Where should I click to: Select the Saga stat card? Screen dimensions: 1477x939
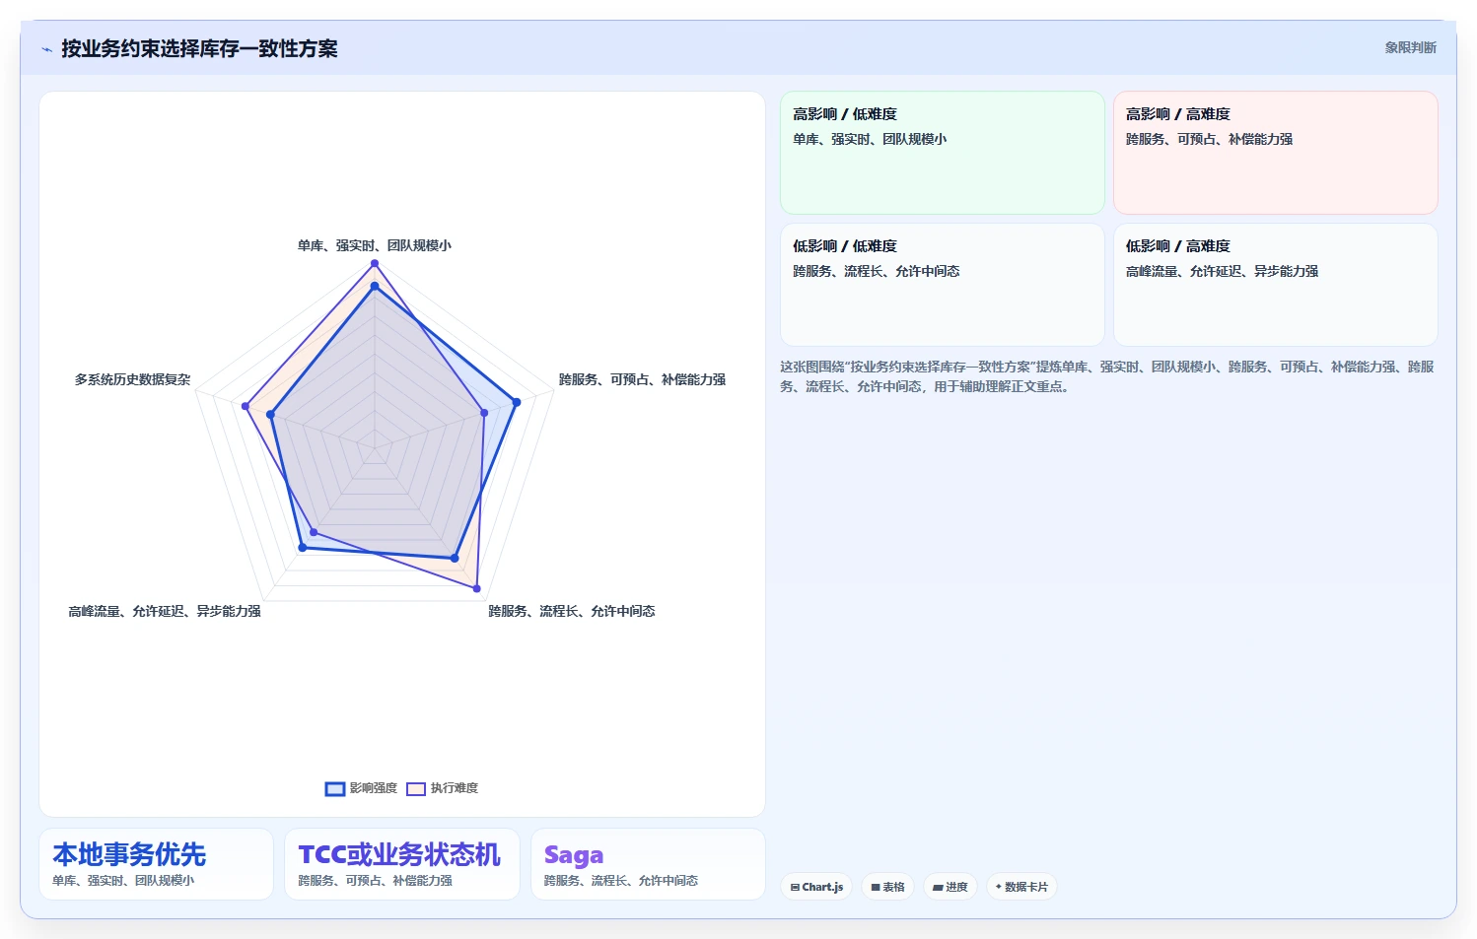click(x=648, y=864)
